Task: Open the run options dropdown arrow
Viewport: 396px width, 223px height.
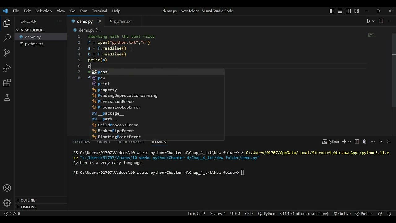Action: click(374, 21)
